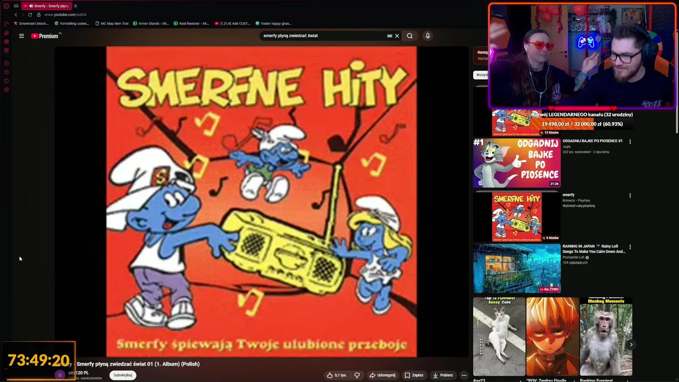
Task: Open Monkey Moments short thumbnail
Action: coord(606,336)
